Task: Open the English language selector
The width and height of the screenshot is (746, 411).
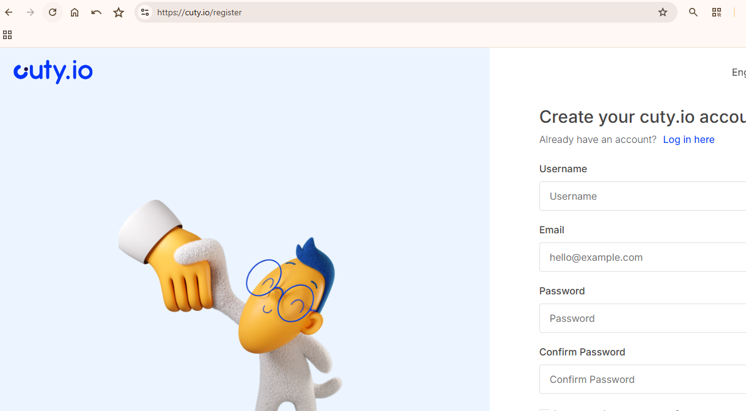Action: [739, 72]
